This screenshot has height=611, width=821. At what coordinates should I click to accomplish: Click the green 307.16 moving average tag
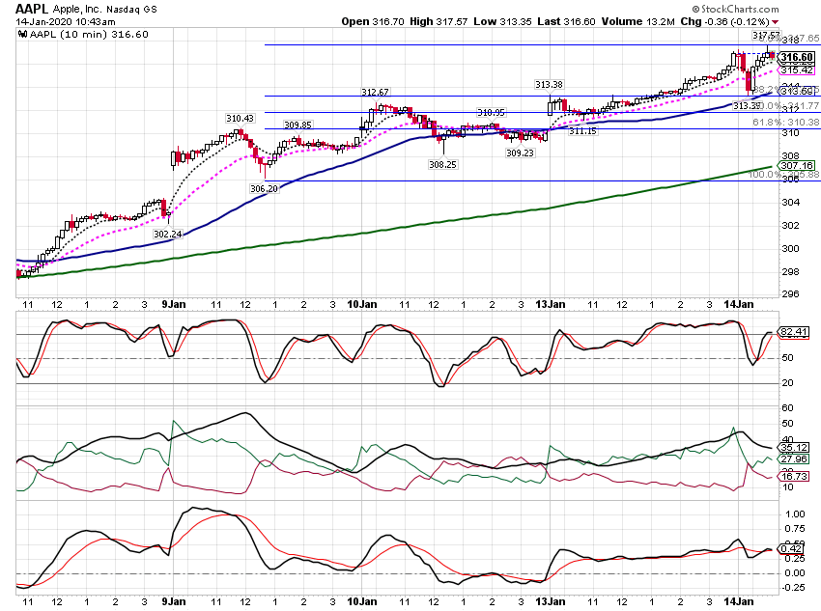[797, 165]
